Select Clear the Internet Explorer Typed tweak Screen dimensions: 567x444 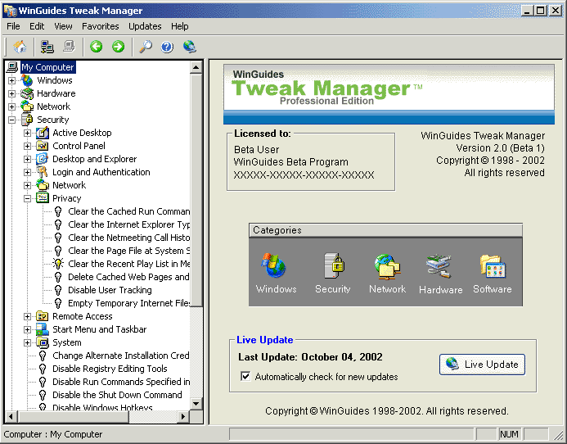click(128, 224)
